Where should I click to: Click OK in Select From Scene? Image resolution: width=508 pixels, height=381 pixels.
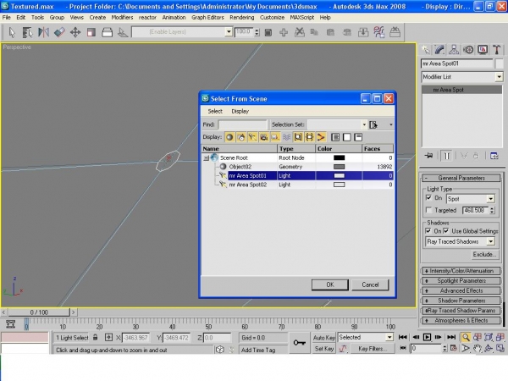pos(330,284)
